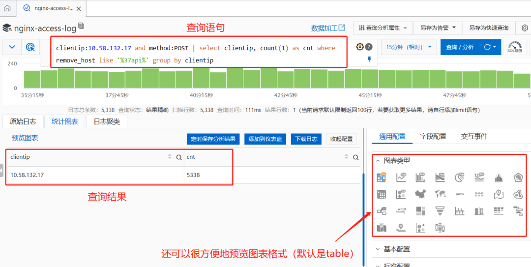This screenshot has width=531, height=267.
Task: Open the 交互事件 tab
Action: pos(474,137)
